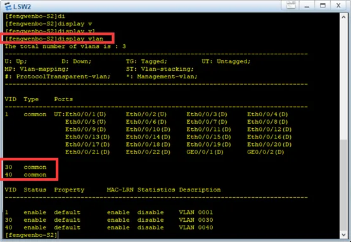Click port Eth0/0/4(D)
351x242 pixels.
click(267, 114)
